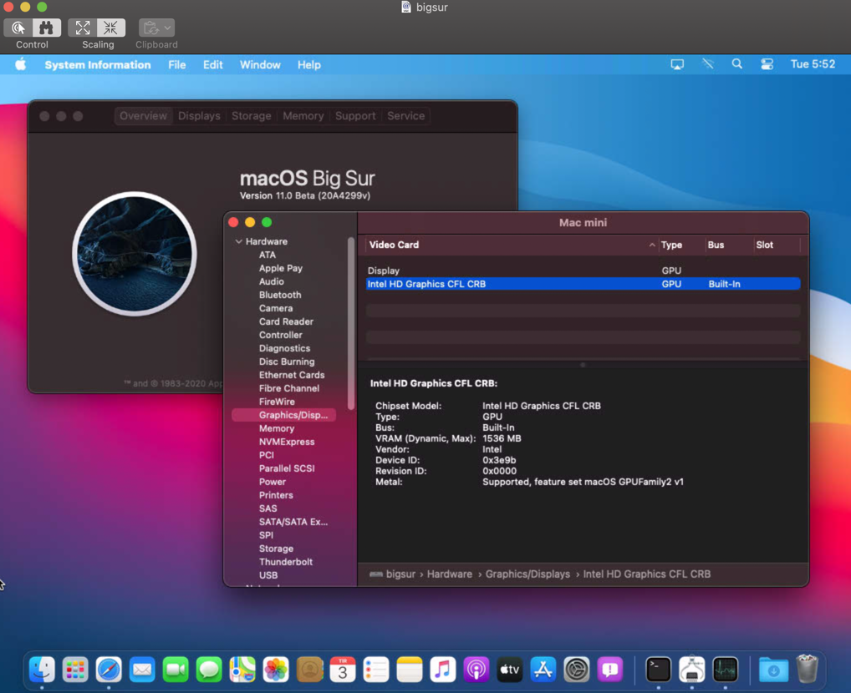Open Photos from the Dock
Screen dimensions: 851x693
pyautogui.click(x=276, y=670)
